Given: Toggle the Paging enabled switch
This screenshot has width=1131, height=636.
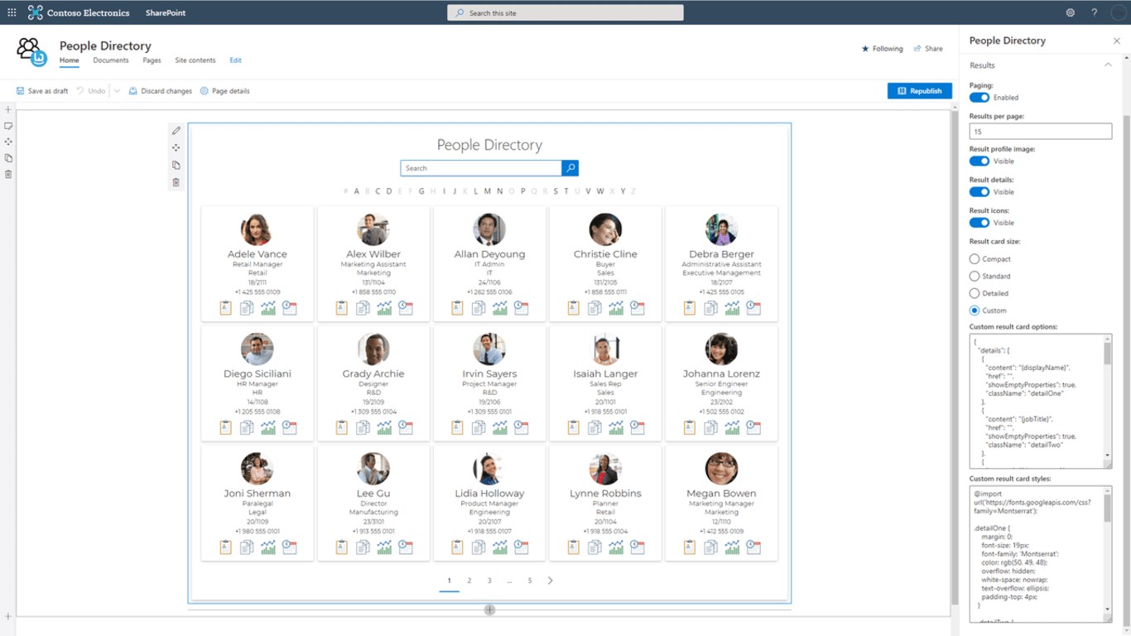Looking at the screenshot, I should click(x=979, y=98).
